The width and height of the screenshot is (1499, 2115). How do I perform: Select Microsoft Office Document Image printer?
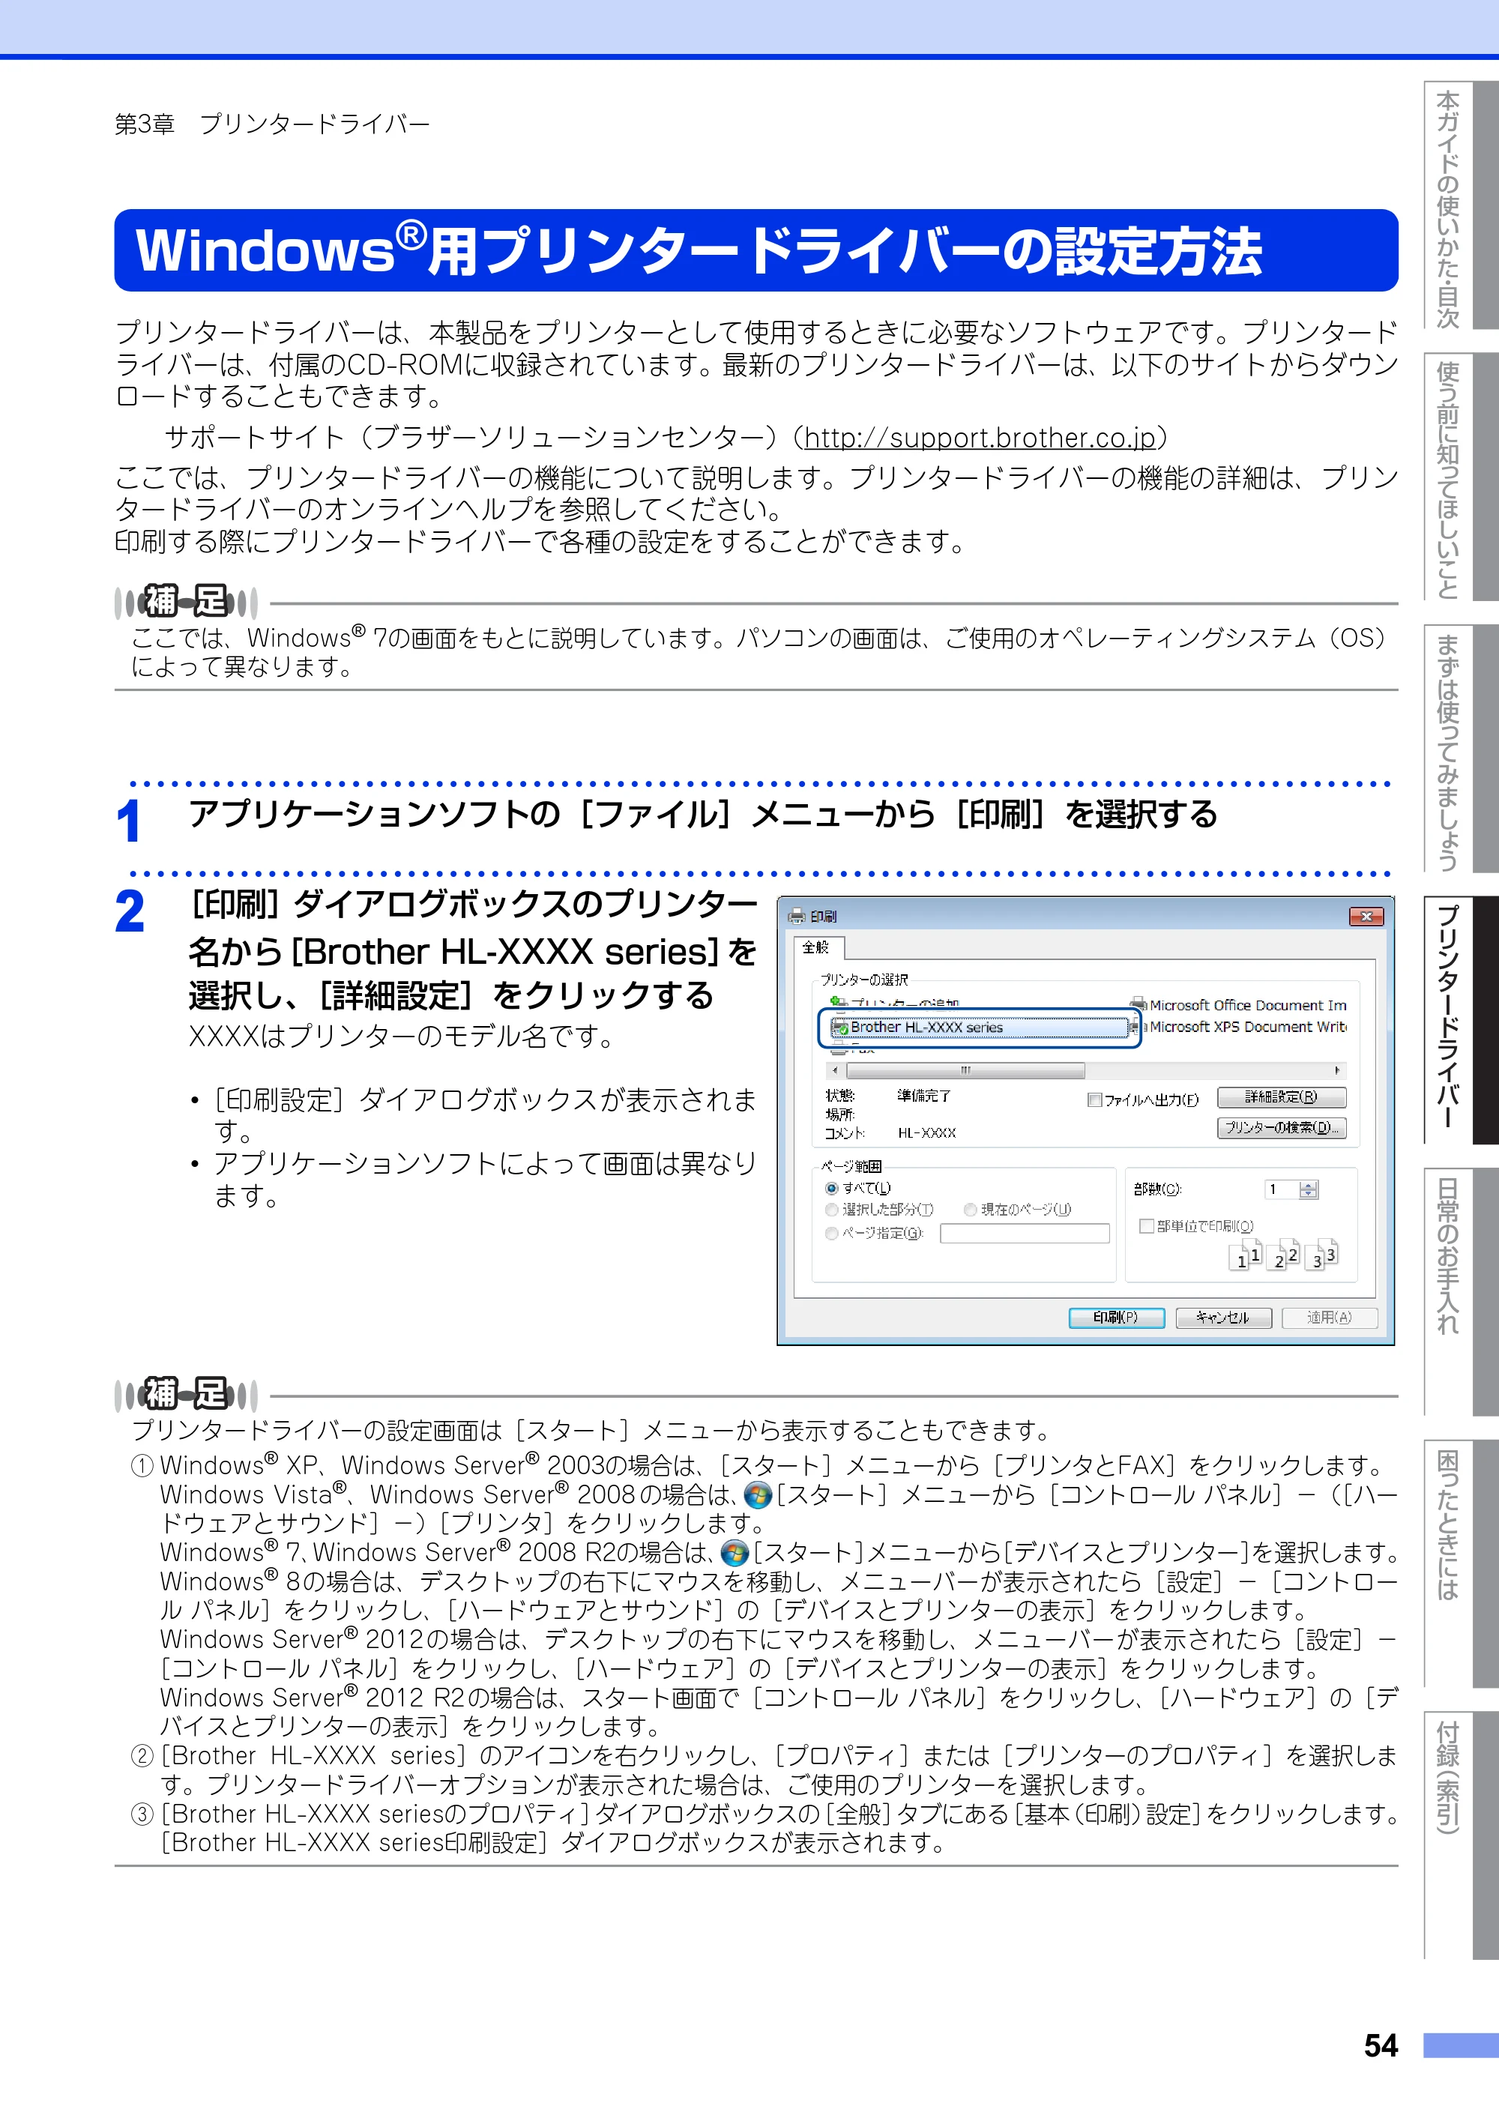(x=1239, y=1005)
